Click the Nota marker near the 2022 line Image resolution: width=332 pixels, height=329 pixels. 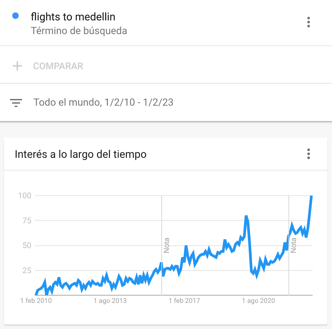[x=293, y=245]
